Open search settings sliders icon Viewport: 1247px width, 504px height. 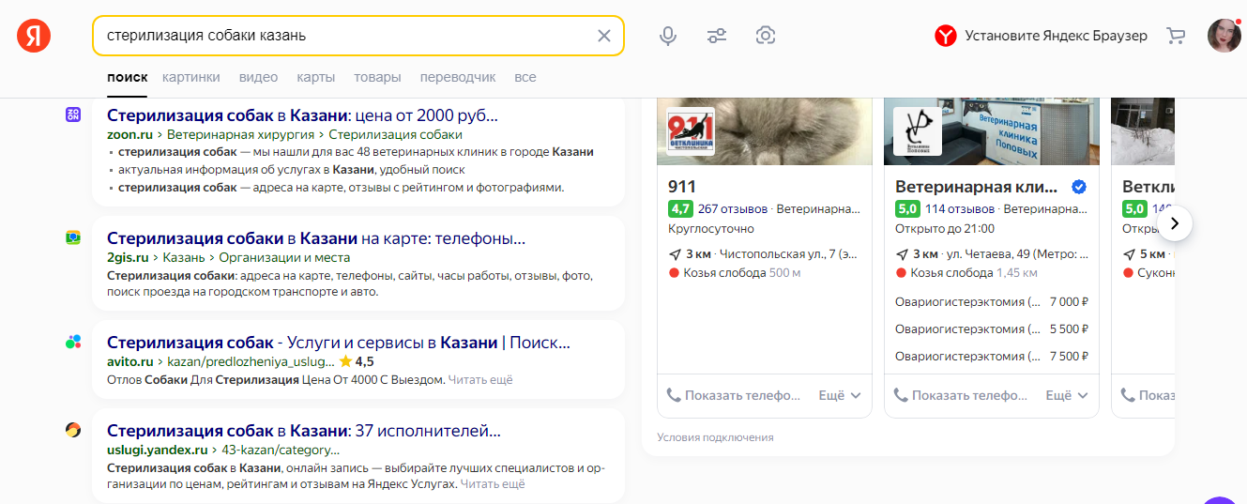717,36
